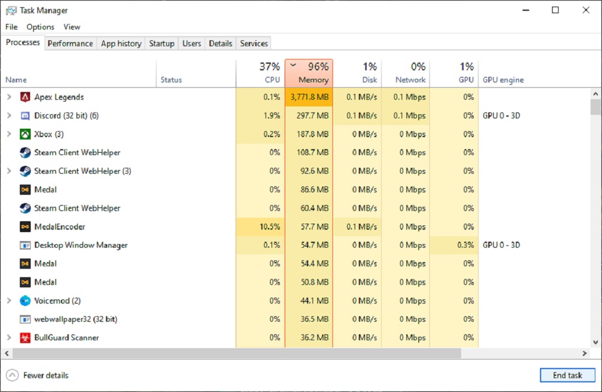Viewport: 602px width, 392px height.
Task: Expand the Discord (32 bit) process group
Action: point(9,115)
